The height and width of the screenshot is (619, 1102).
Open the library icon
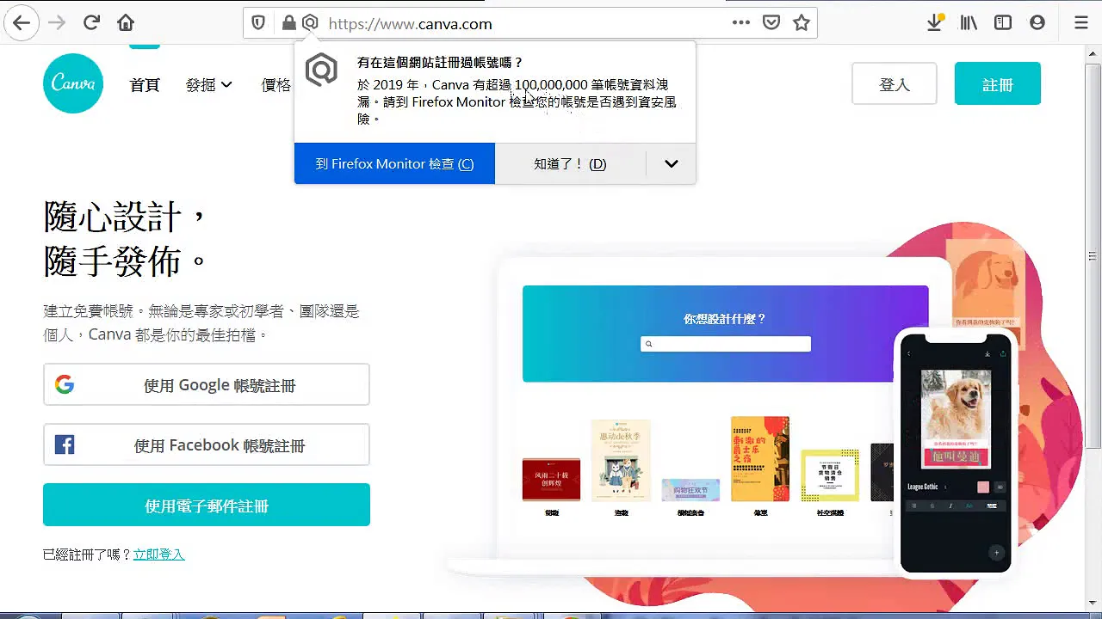point(969,23)
